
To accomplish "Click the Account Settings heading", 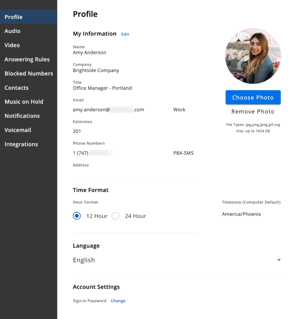I will [96, 287].
